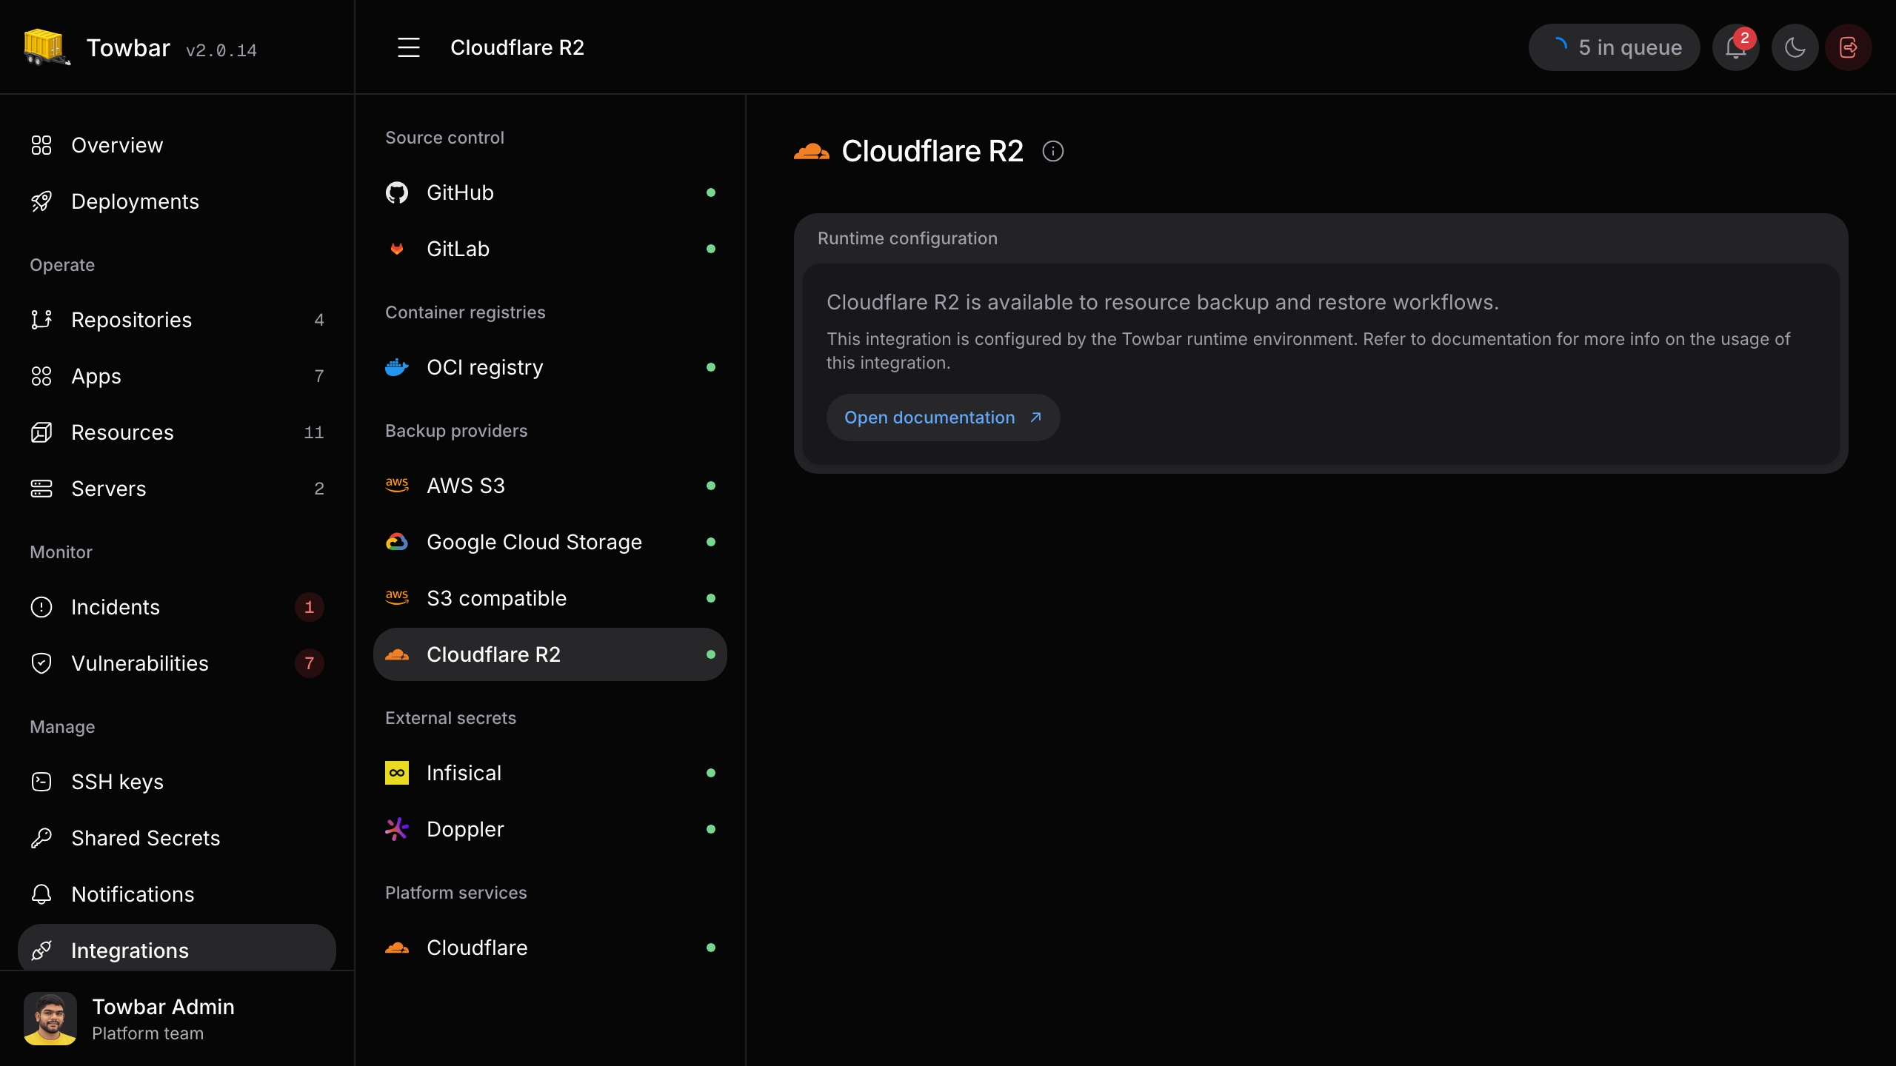
Task: Open Repositories section
Action: pos(177,320)
